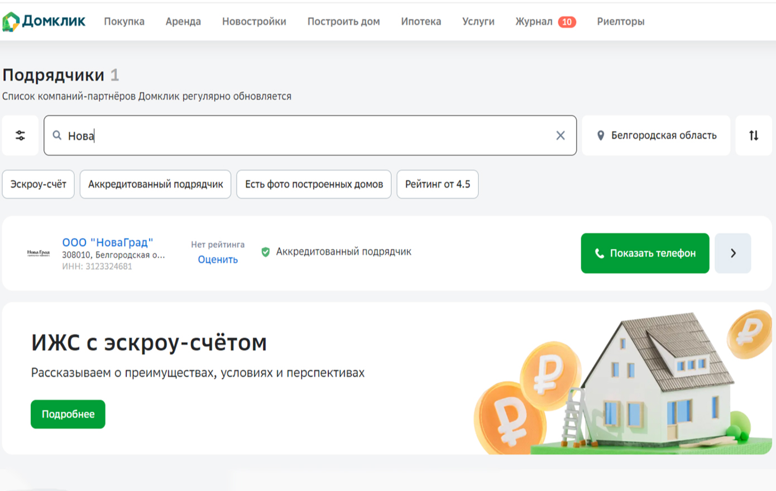Screen dimensions: 776x491
Task: Click the Журнал notification badge 10
Action: 567,22
